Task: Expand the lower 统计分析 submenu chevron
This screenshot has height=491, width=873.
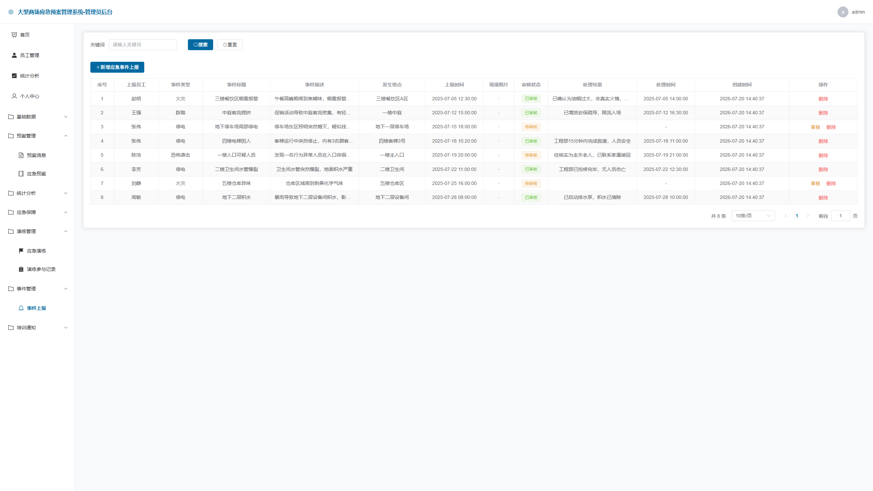Action: coord(66,193)
